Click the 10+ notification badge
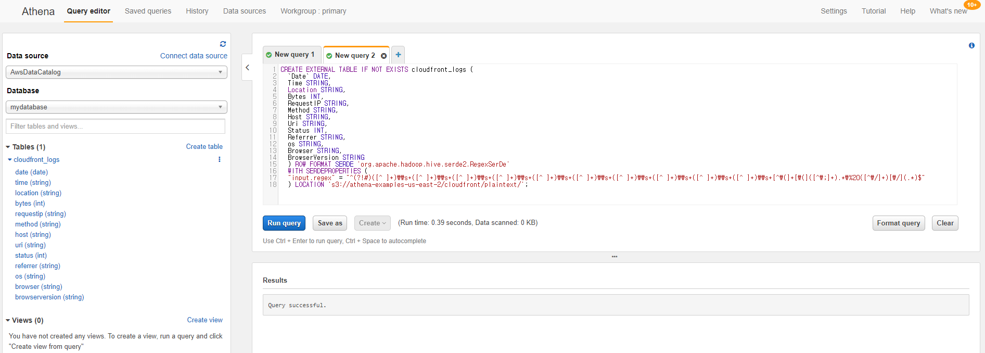This screenshot has height=353, width=985. point(972,5)
